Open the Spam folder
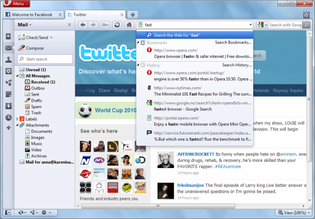 click(x=33, y=107)
